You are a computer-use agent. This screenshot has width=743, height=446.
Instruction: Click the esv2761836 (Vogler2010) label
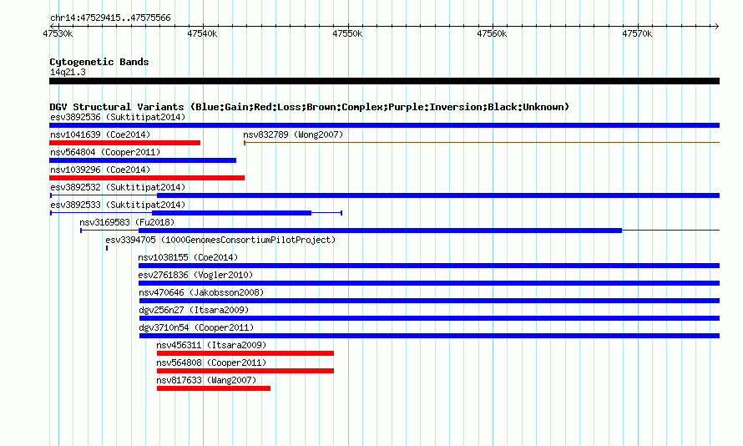195,275
